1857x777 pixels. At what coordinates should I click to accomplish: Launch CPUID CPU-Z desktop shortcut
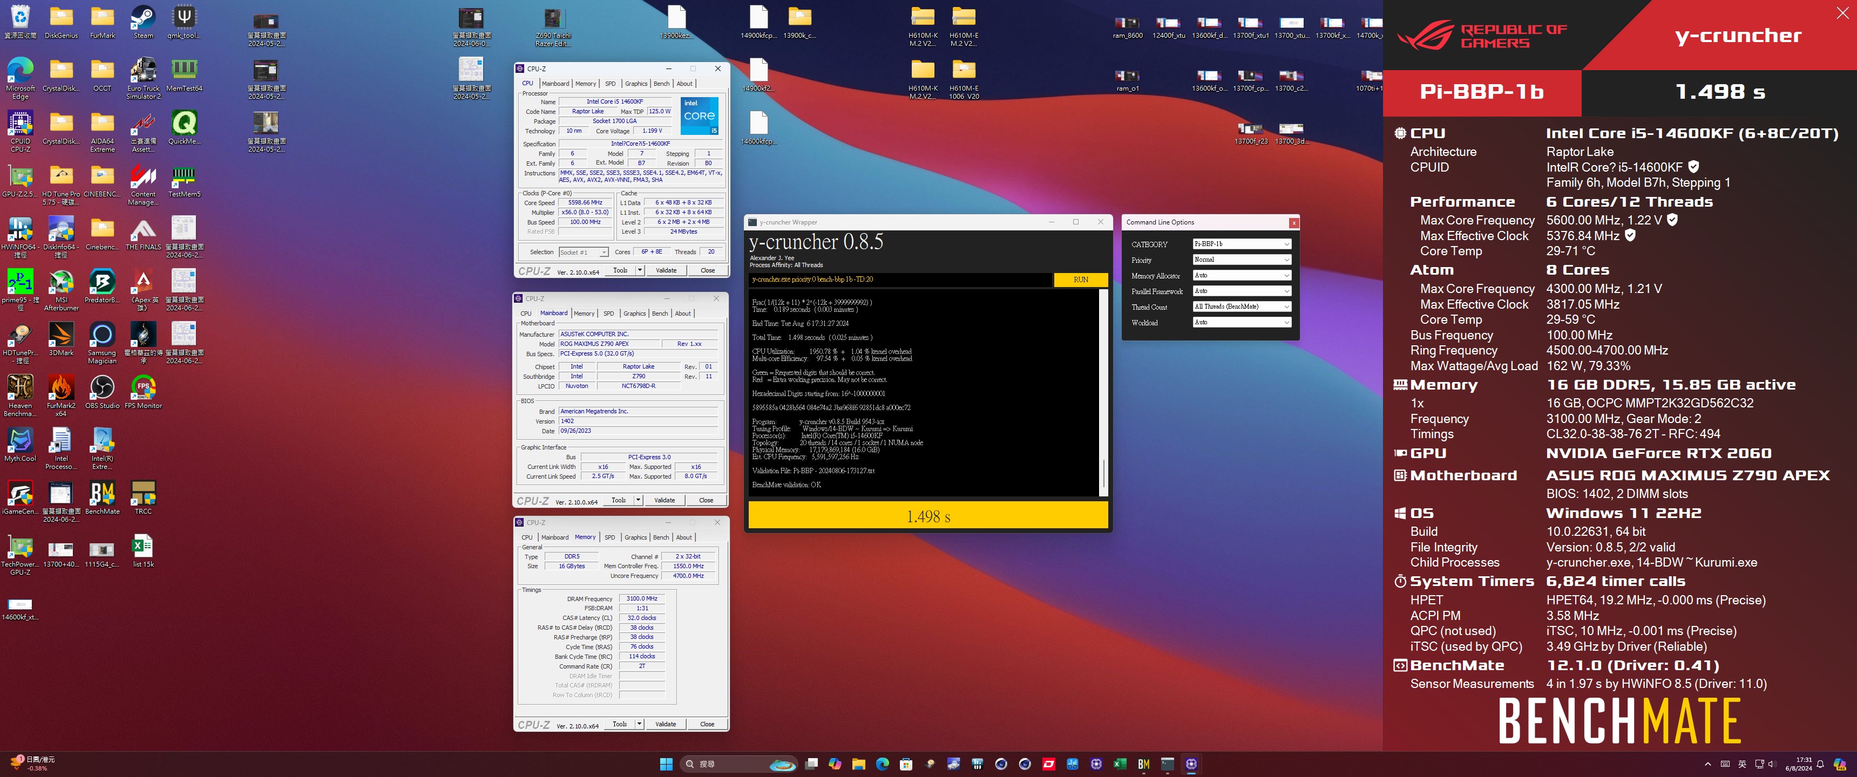coord(20,131)
